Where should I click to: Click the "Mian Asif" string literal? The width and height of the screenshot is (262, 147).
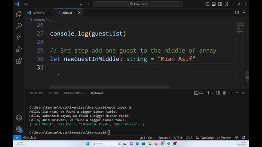click(x=176, y=59)
